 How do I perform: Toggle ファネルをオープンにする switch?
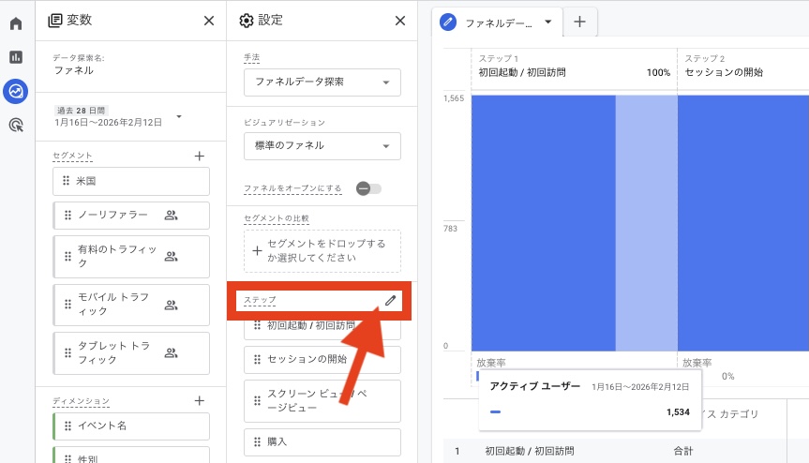[x=368, y=188]
